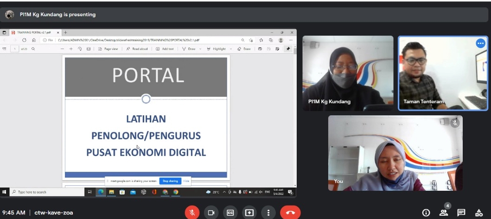491x219 pixels.
Task: Show the participants list
Action: pos(444,213)
